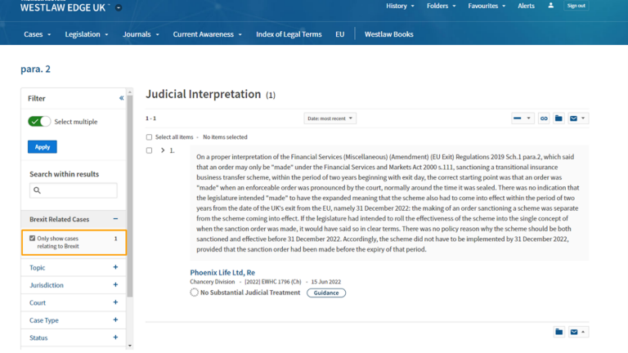Screen dimensions: 628x353
Task: Collapse Brexit Related Cases section
Action: pos(115,219)
